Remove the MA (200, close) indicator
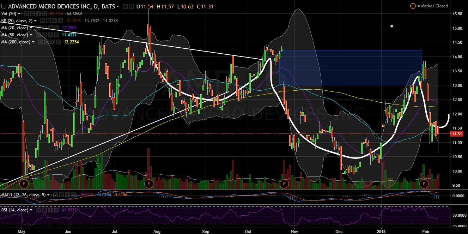The width and height of the screenshot is (468, 234). 59,42
